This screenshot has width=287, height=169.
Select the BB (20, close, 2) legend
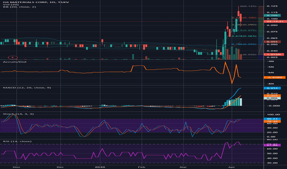pos(19,7)
